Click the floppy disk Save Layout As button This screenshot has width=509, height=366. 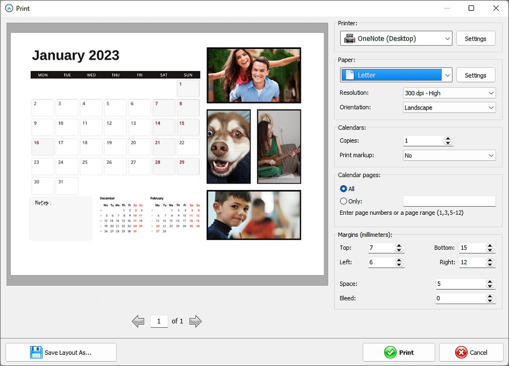tap(61, 352)
